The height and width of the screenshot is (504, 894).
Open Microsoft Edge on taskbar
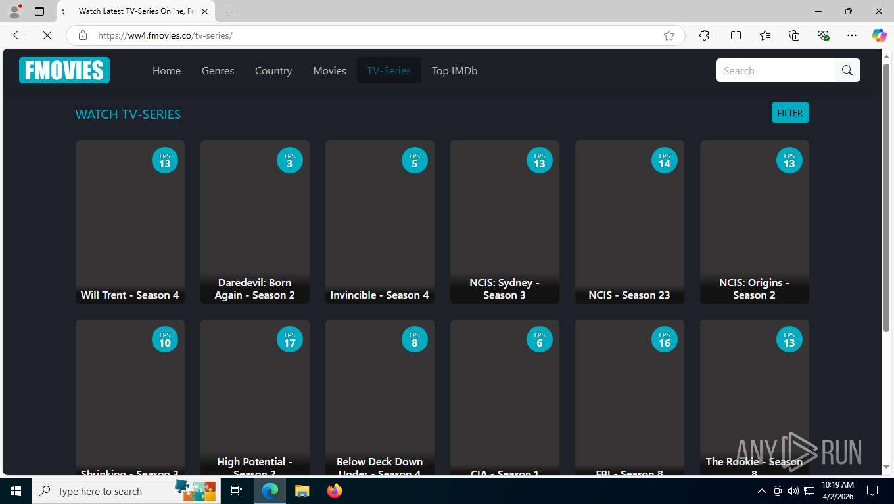click(x=270, y=491)
